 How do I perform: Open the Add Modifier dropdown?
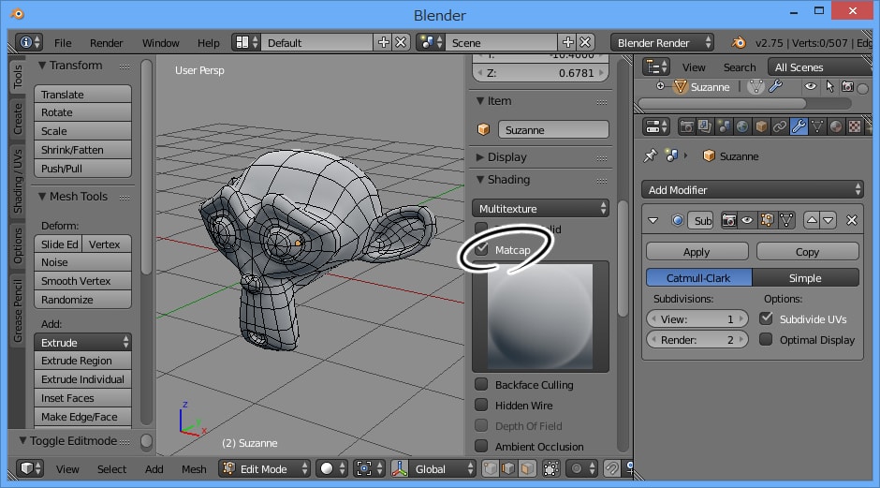[x=752, y=190]
